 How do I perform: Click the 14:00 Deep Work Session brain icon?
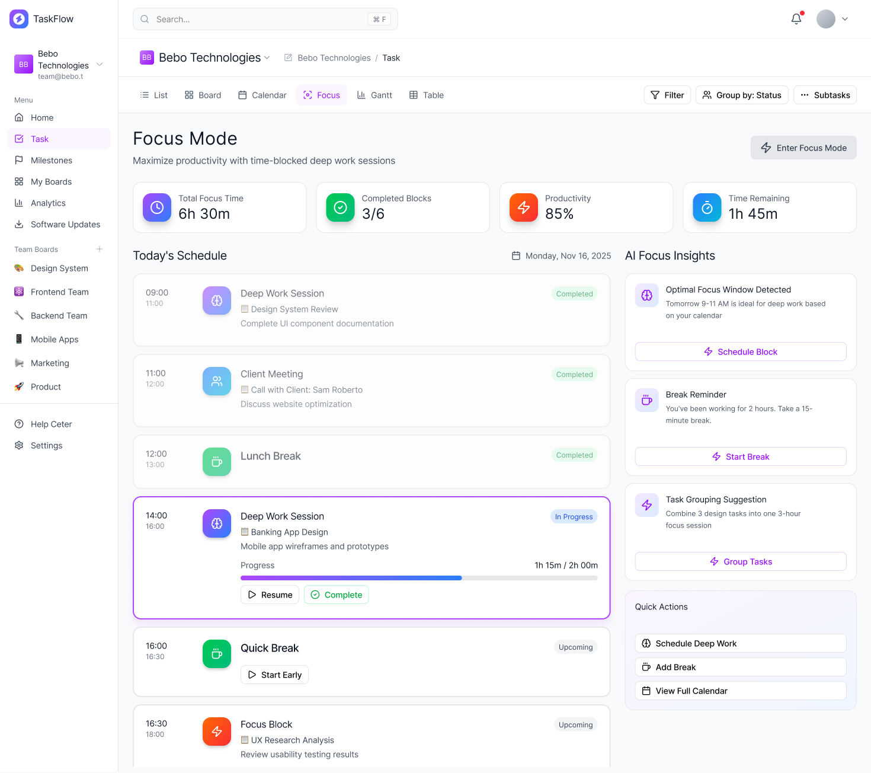217,523
